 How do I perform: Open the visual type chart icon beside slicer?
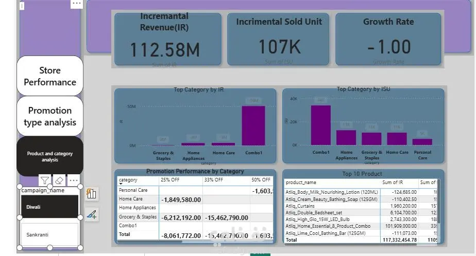(x=91, y=194)
